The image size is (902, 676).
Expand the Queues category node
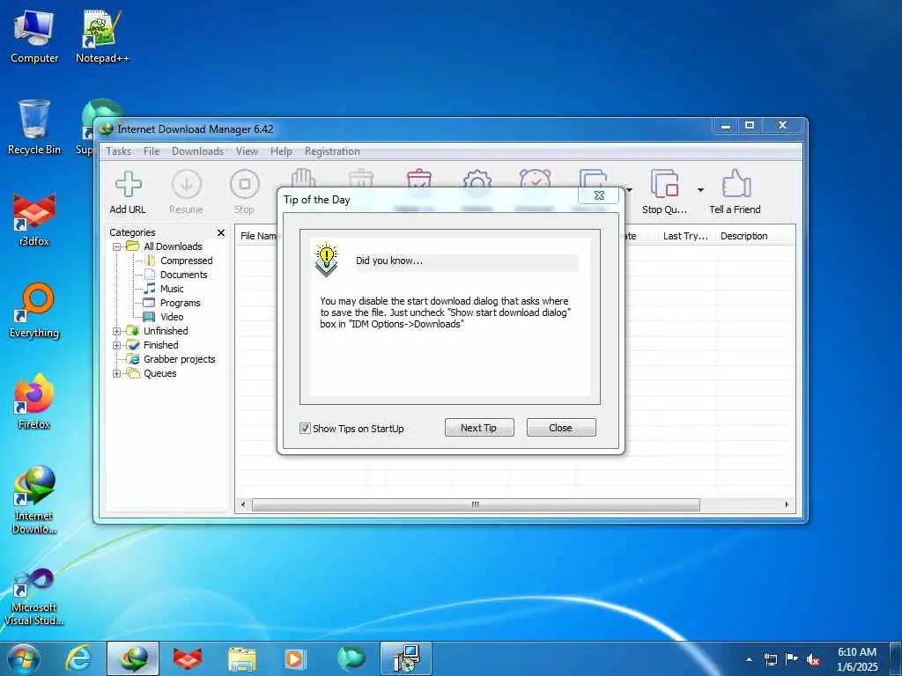tap(117, 373)
